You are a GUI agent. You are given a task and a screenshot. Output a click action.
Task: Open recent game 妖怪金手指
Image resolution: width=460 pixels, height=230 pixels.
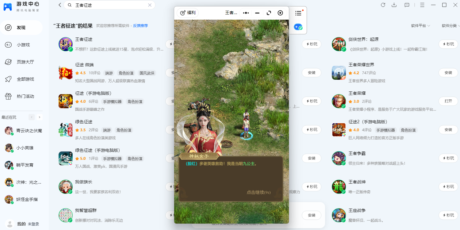pos(21,199)
